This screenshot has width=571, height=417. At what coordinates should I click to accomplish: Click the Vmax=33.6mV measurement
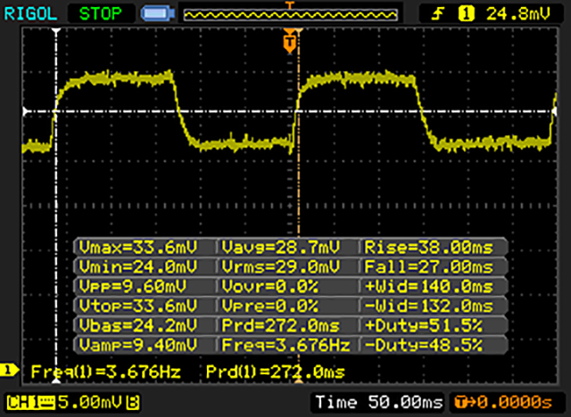click(x=138, y=248)
